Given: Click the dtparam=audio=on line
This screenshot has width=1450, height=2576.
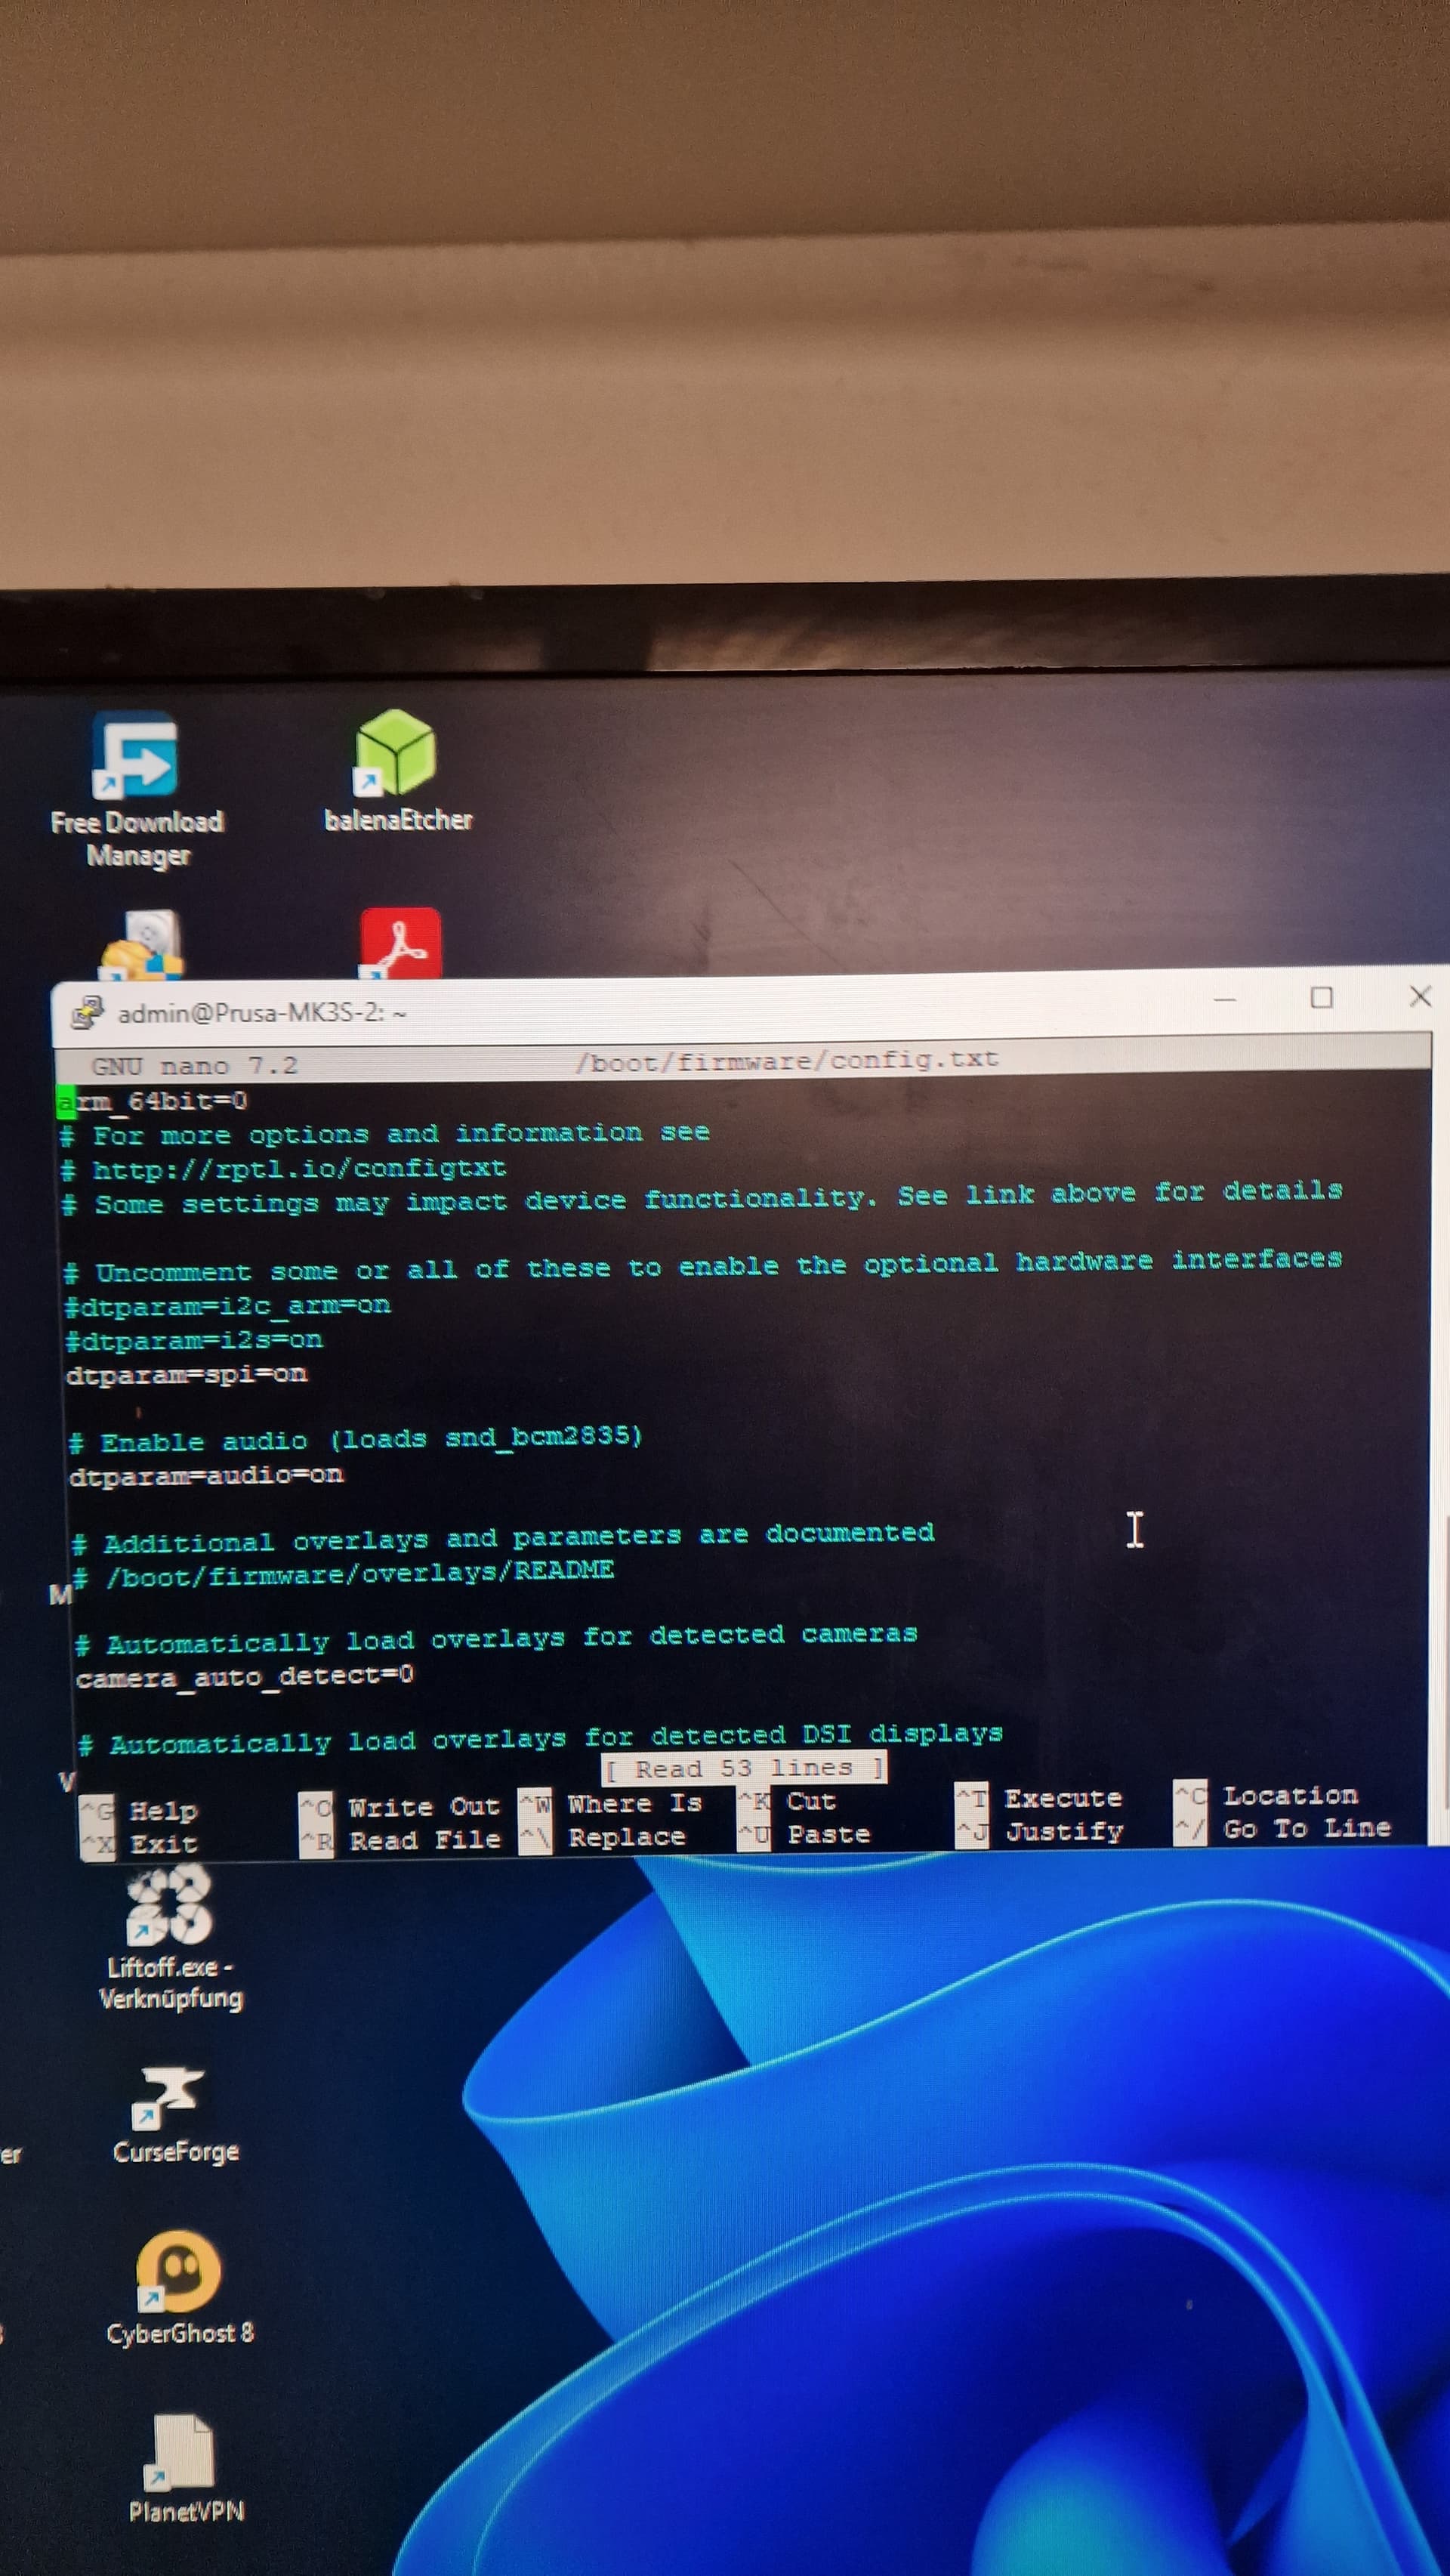Looking at the screenshot, I should (206, 1476).
